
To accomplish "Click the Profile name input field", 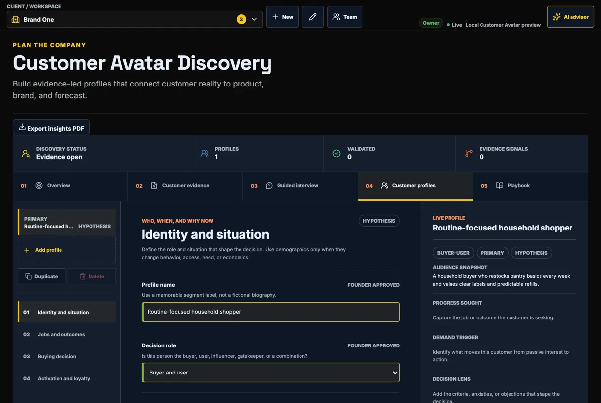I will point(270,312).
